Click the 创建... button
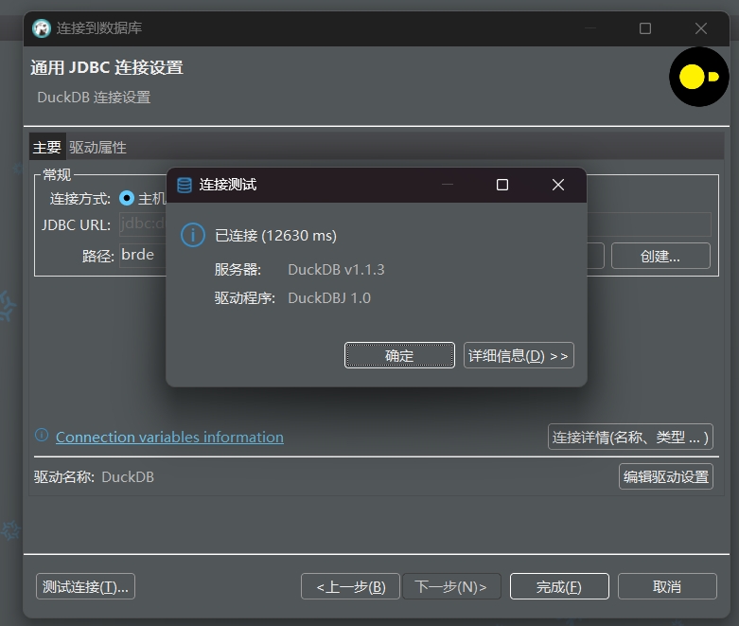The width and height of the screenshot is (739, 626). pyautogui.click(x=660, y=256)
